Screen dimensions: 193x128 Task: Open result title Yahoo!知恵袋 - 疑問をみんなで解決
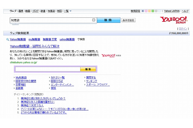pos(35,46)
